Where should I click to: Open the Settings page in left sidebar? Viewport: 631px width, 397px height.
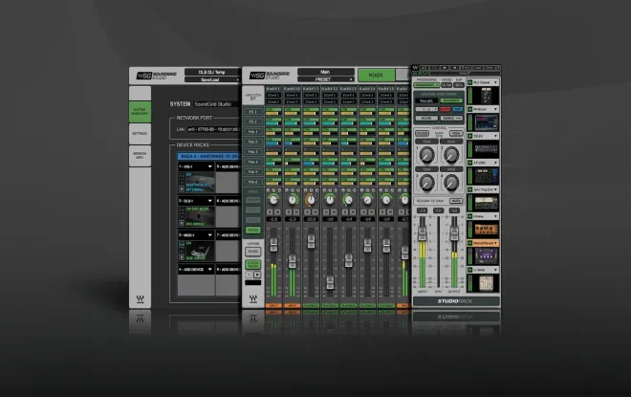coord(140,133)
